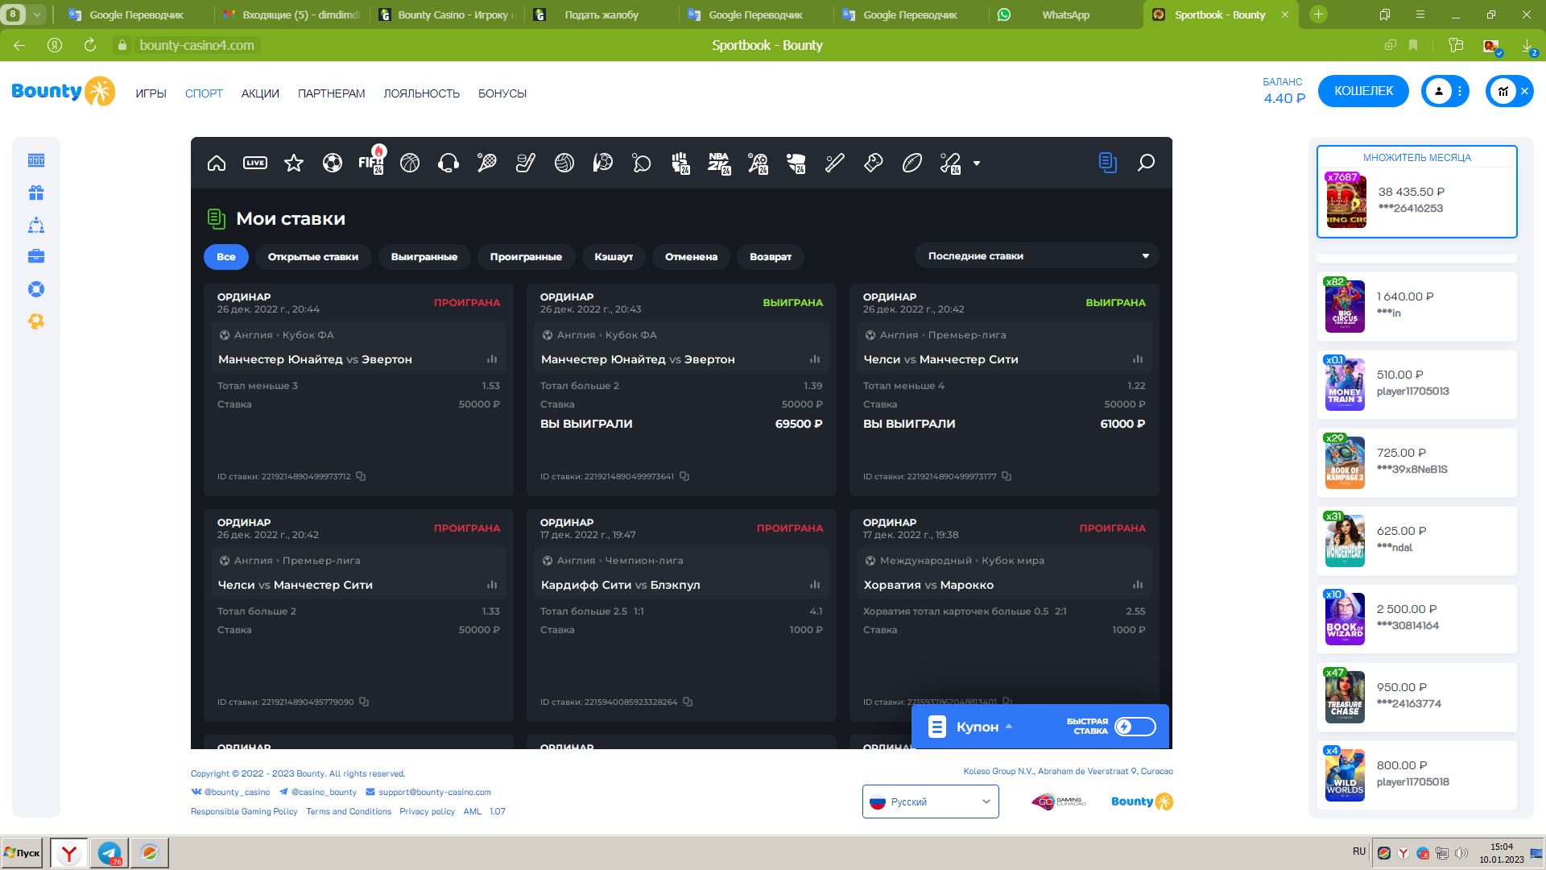The image size is (1546, 870).
Task: Click the КОШЕЛЕК button
Action: (1363, 91)
